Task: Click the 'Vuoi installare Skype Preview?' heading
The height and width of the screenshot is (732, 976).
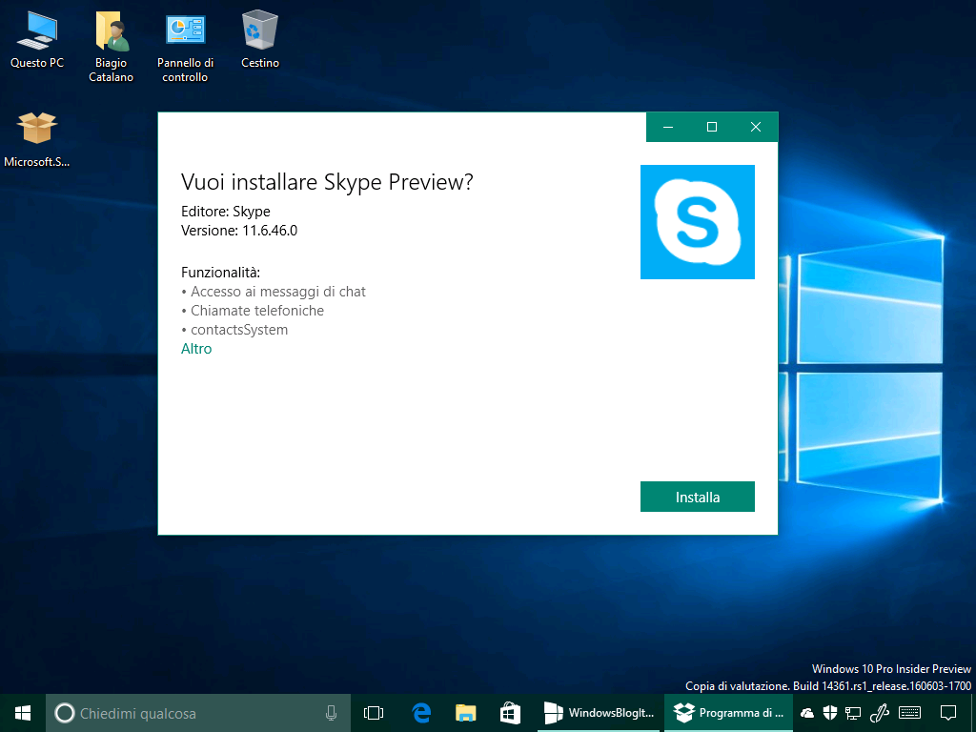Action: pos(327,182)
